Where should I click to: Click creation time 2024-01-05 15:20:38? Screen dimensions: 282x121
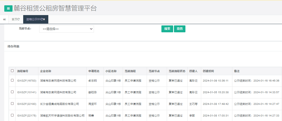pyautogui.click(x=216, y=92)
